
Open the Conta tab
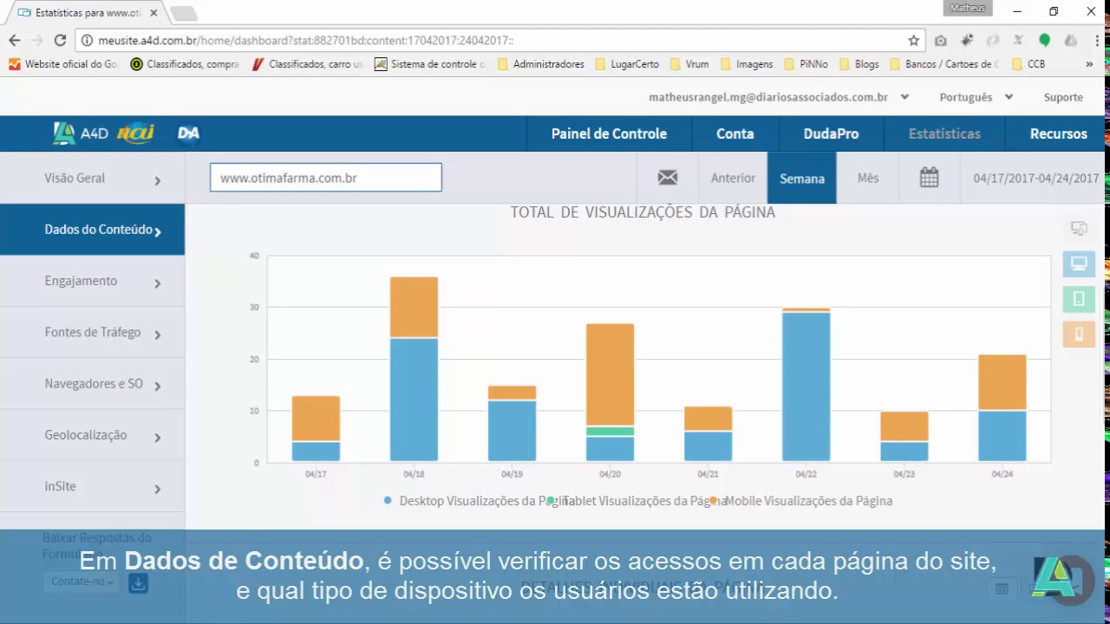[735, 133]
